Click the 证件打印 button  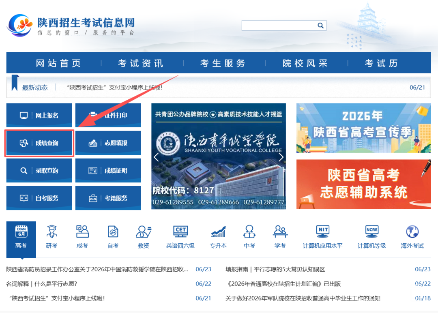pyautogui.click(x=108, y=115)
